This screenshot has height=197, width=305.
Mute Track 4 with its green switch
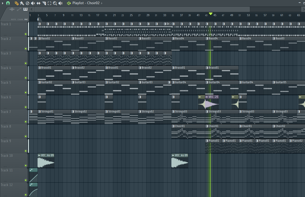[x=26, y=78]
